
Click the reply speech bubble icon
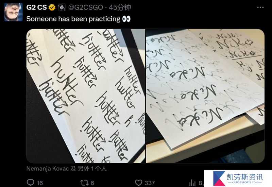[31, 183]
